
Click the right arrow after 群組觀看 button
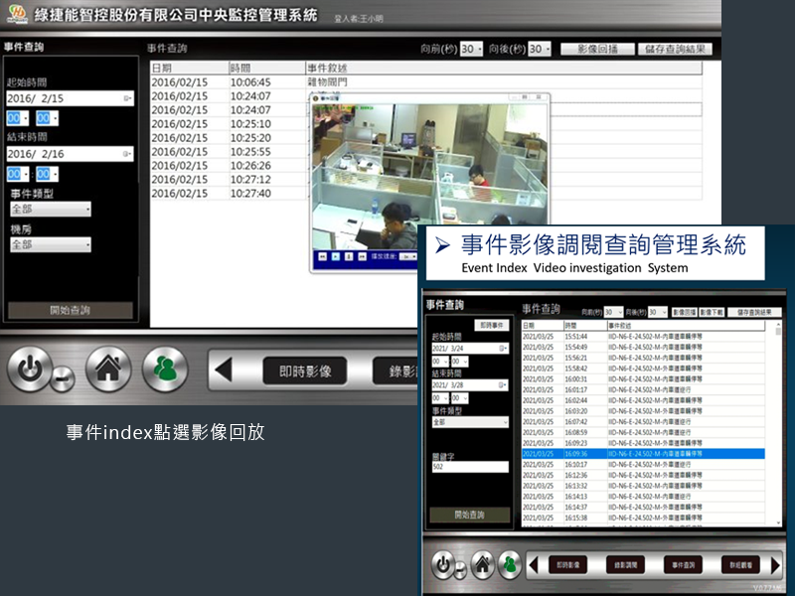(776, 564)
